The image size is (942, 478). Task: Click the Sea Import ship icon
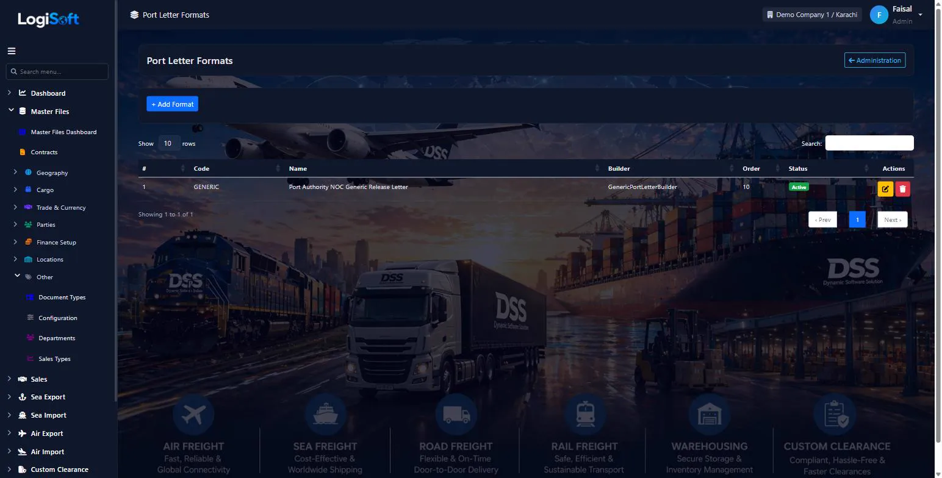coord(23,415)
